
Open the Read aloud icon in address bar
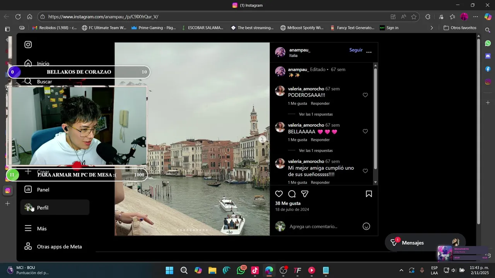tap(403, 17)
